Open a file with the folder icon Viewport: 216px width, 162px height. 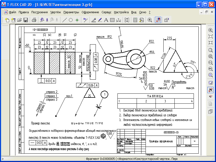[x=19, y=20]
